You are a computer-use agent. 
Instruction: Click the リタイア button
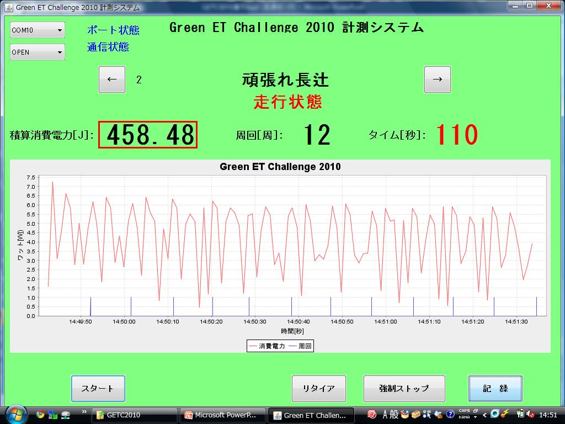(318, 389)
